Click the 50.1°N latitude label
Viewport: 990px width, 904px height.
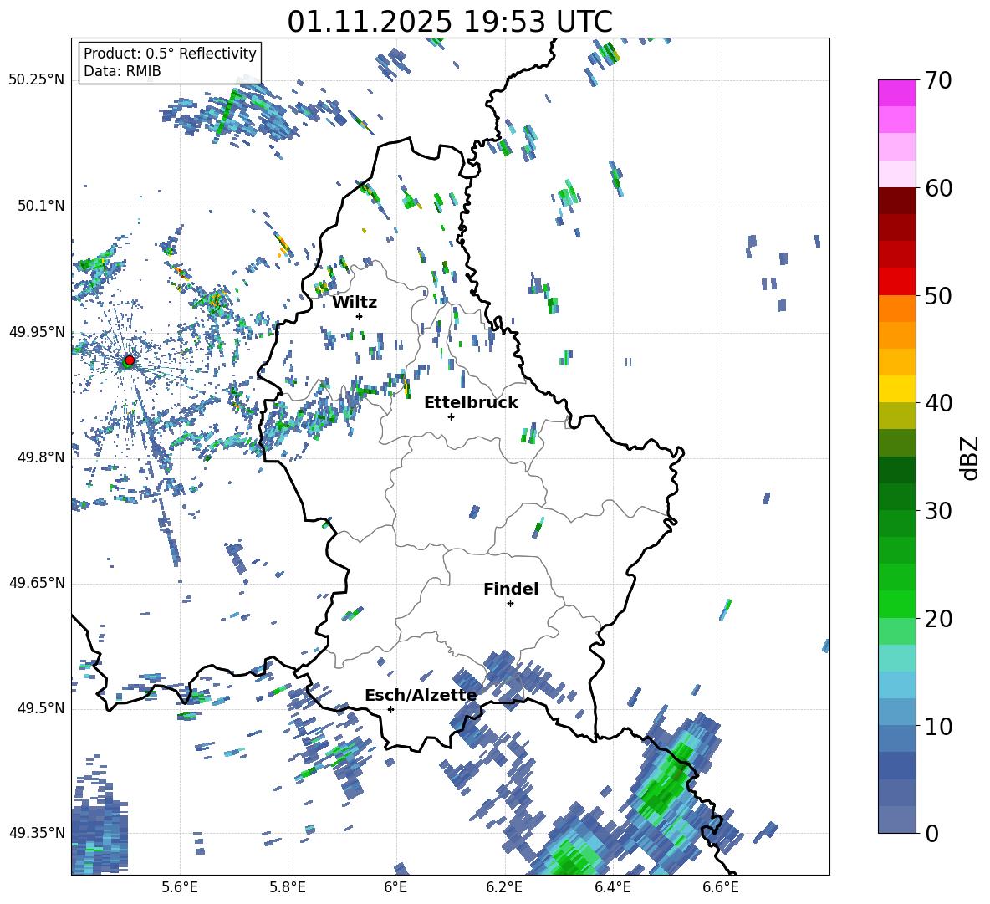[42, 207]
